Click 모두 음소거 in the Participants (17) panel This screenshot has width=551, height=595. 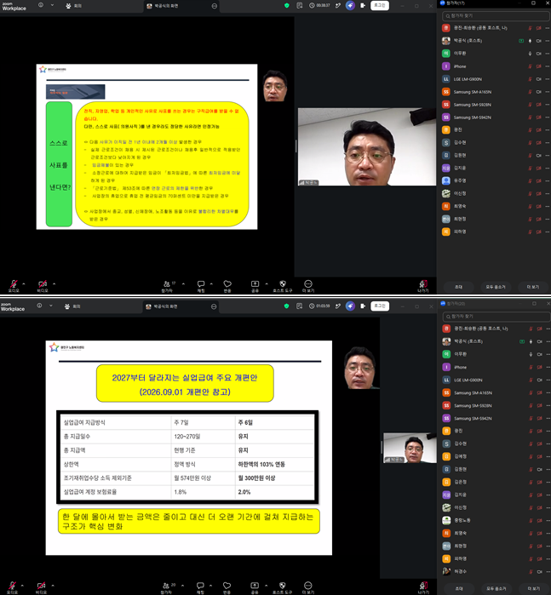tap(496, 287)
